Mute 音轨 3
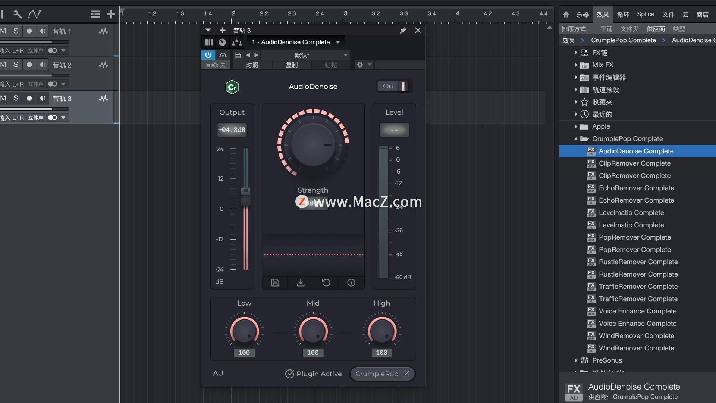 [3, 98]
